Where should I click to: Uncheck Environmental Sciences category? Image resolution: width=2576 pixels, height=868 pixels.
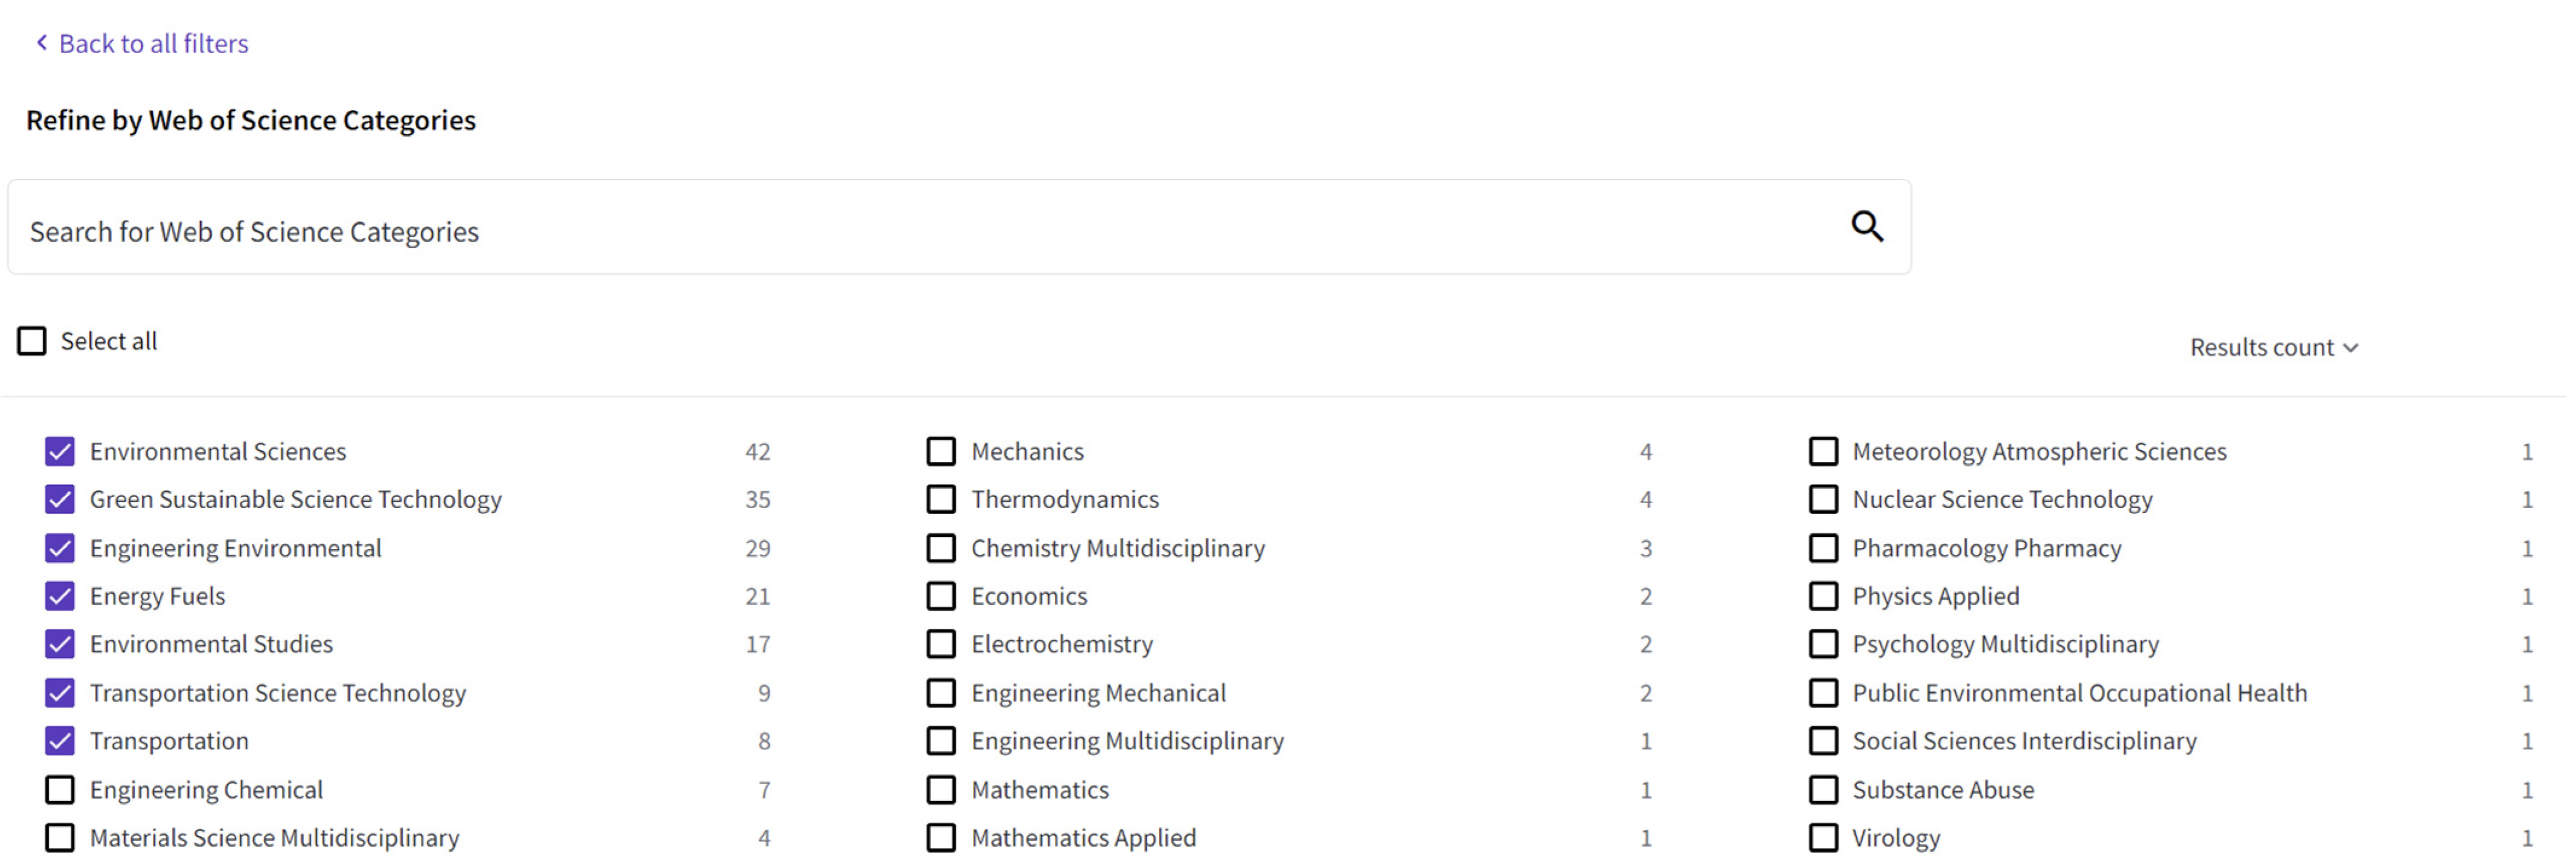point(60,452)
